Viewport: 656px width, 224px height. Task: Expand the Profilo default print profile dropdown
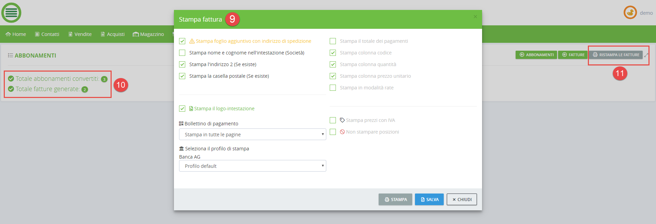coord(252,166)
